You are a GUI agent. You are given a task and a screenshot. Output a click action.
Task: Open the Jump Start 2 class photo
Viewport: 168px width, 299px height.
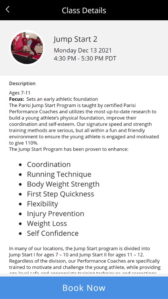click(x=27, y=48)
